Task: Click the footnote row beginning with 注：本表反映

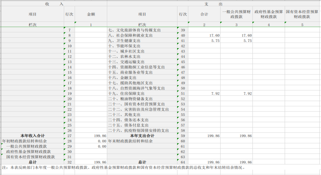Action: tap(123, 167)
